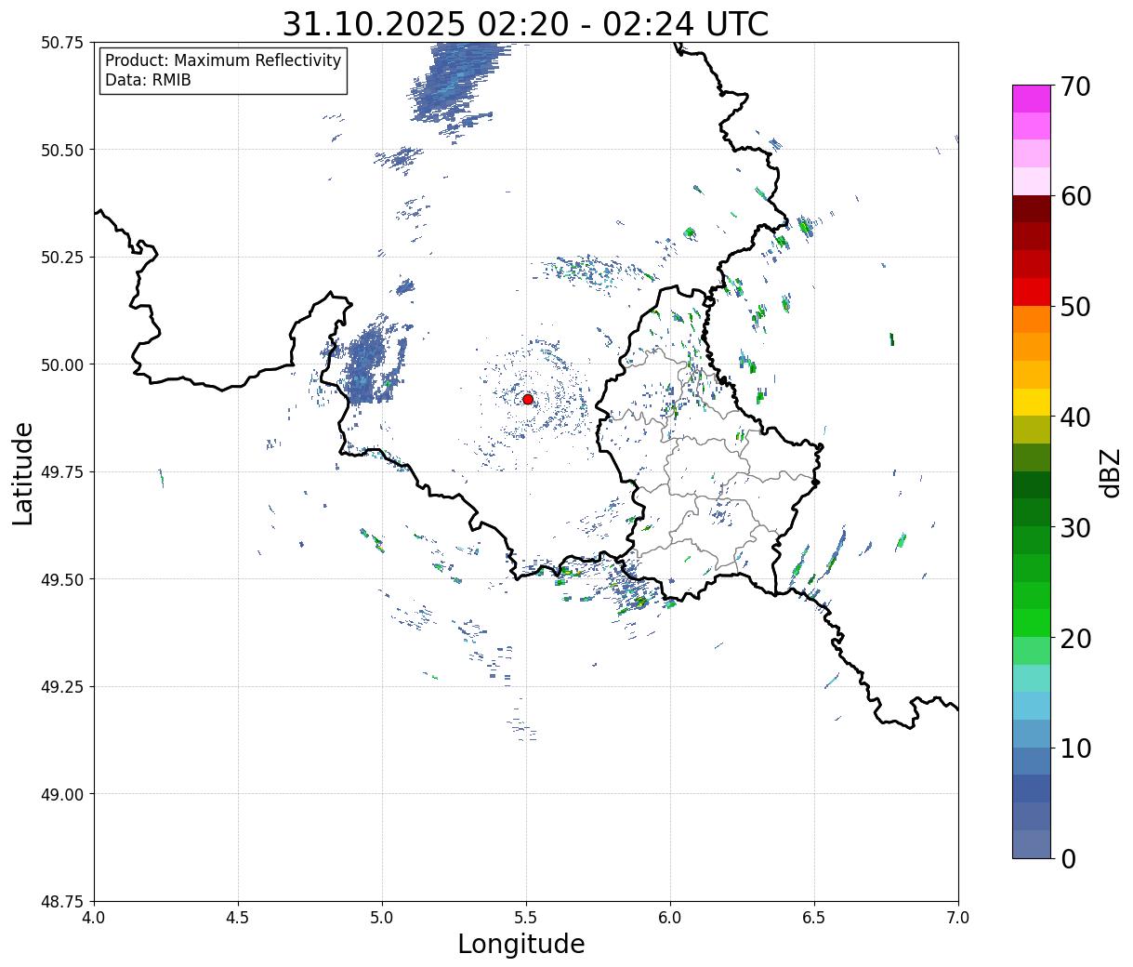
Task: Click the colorbar tick label 20
Action: coord(1075,638)
